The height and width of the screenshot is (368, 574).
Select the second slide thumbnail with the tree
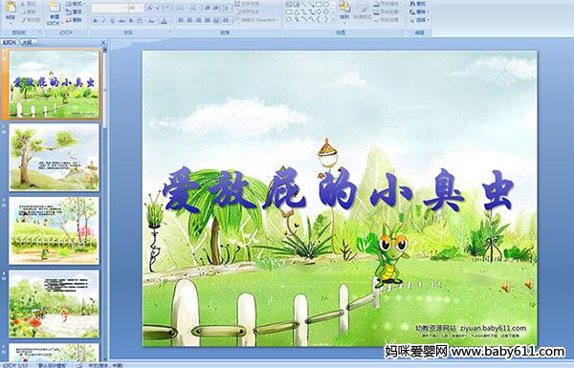pyautogui.click(x=55, y=157)
